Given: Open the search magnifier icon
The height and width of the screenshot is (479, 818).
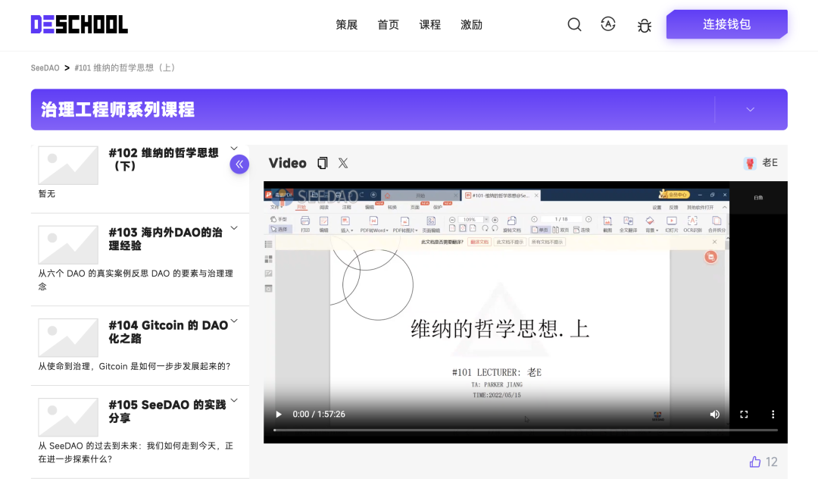Looking at the screenshot, I should [x=574, y=24].
